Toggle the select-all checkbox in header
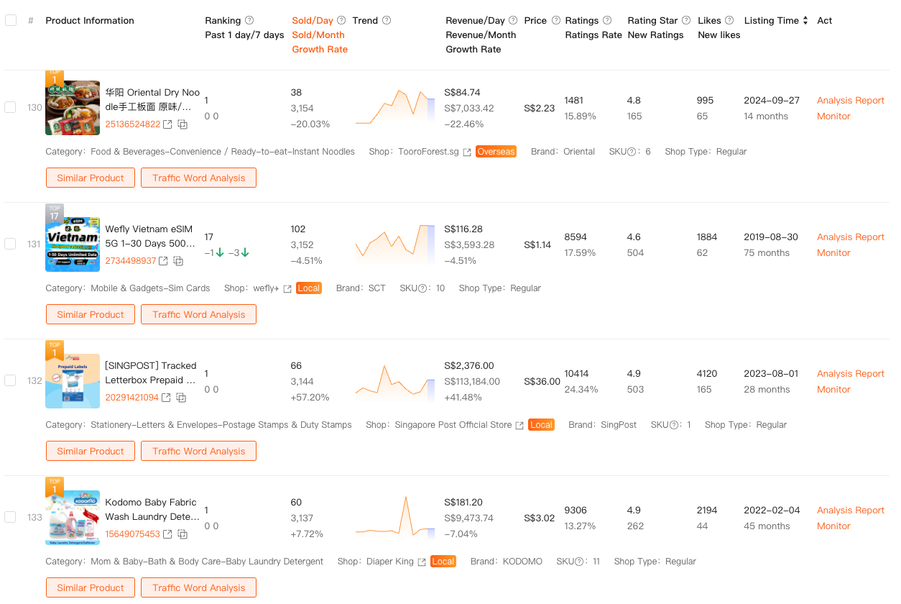The height and width of the screenshot is (604, 901). 11,20
